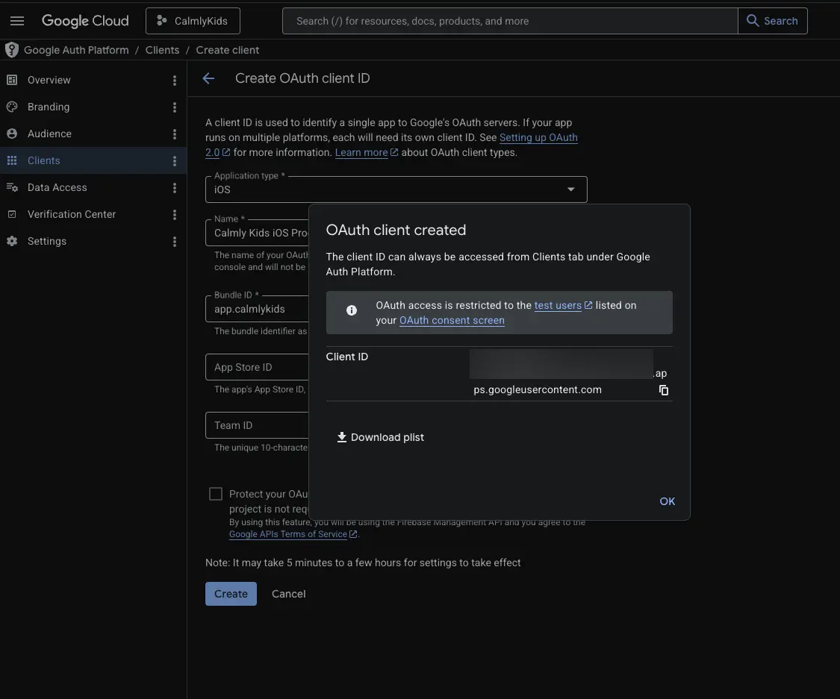
Task: Open Setting up OAuth 2.0 link
Action: pos(538,137)
